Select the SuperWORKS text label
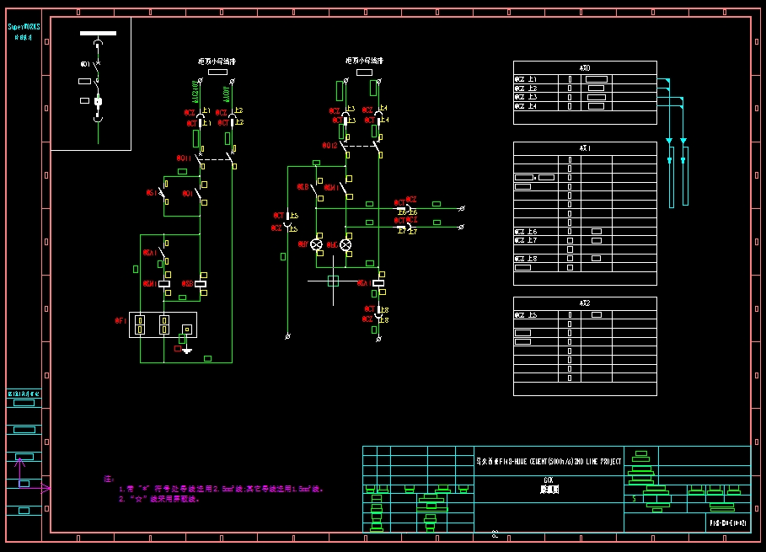Viewport: 766px width, 552px height. click(x=24, y=27)
